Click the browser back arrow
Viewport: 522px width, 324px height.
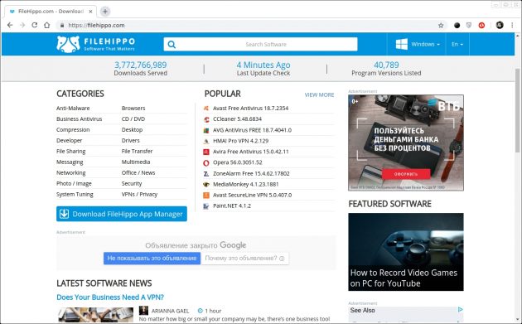[10, 26]
